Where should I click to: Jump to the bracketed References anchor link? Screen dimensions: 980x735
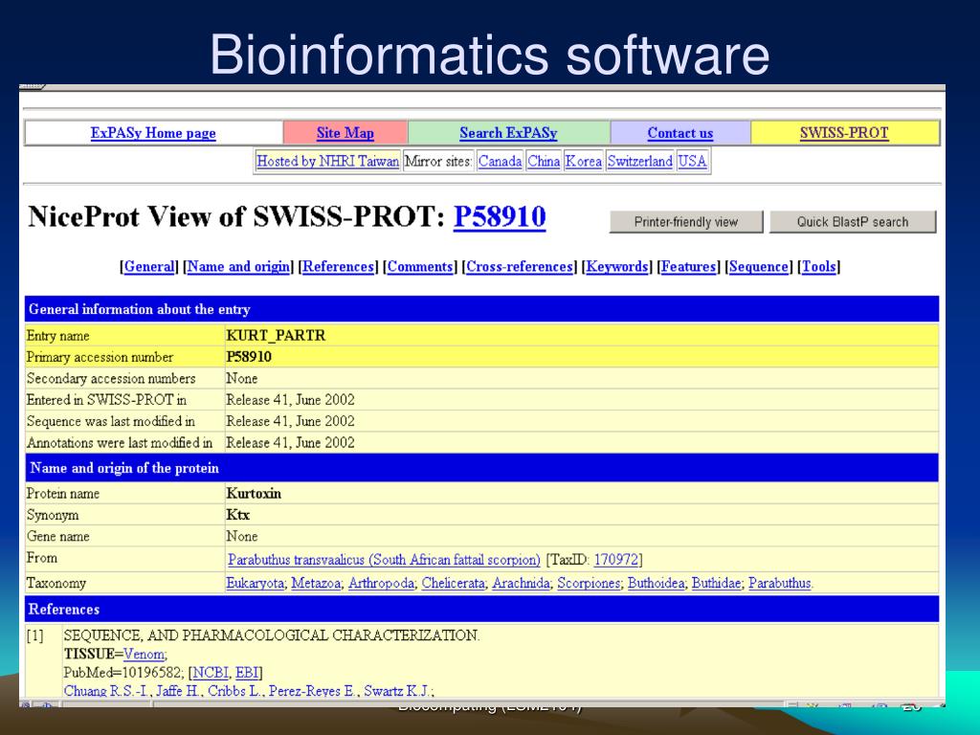click(x=338, y=267)
